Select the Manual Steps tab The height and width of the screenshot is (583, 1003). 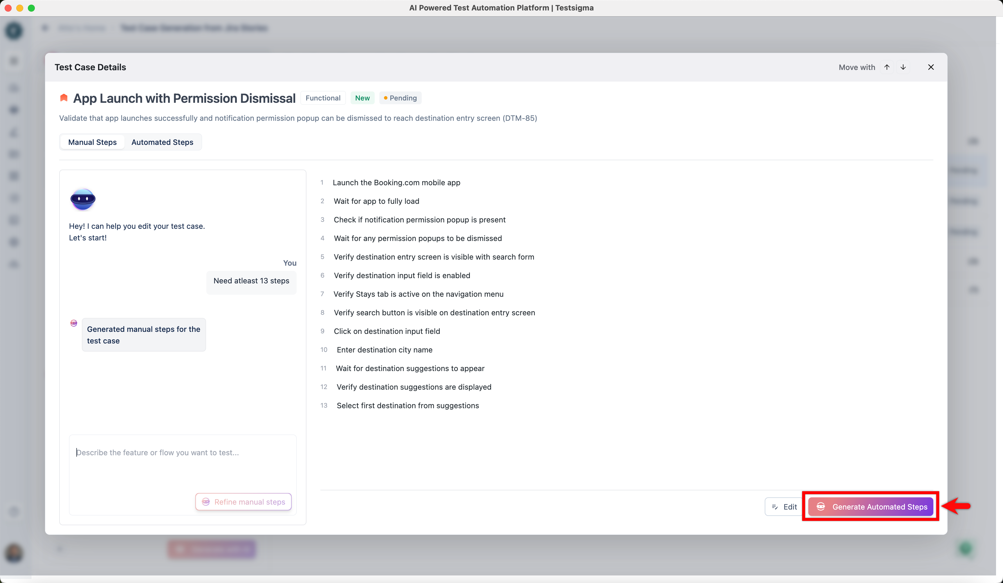92,142
